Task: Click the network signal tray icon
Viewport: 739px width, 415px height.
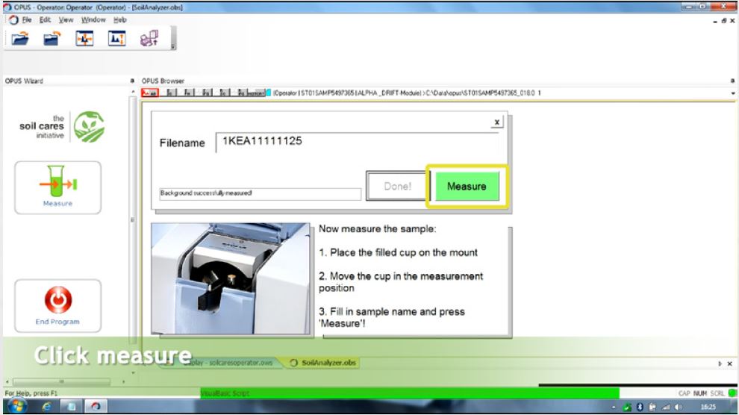Action: click(666, 407)
